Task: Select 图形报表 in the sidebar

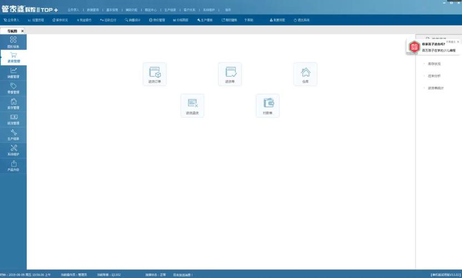Action: tap(13, 42)
